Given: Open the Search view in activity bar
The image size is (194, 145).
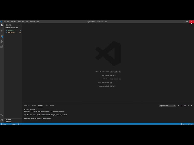Looking at the screenshot, I should (x=2, y=31).
